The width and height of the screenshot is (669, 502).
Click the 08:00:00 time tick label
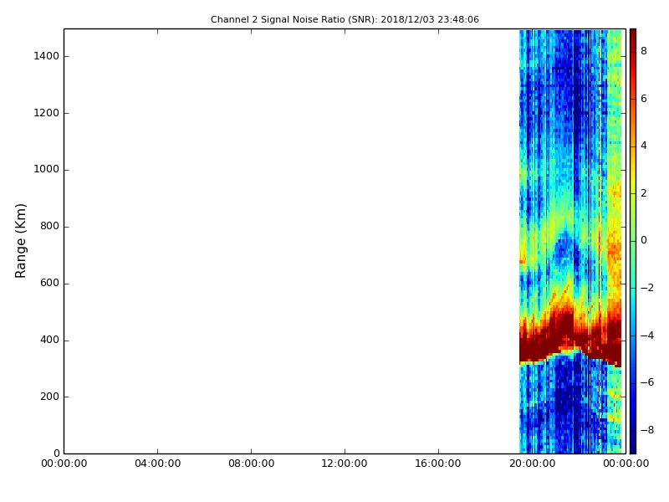pyautogui.click(x=252, y=464)
